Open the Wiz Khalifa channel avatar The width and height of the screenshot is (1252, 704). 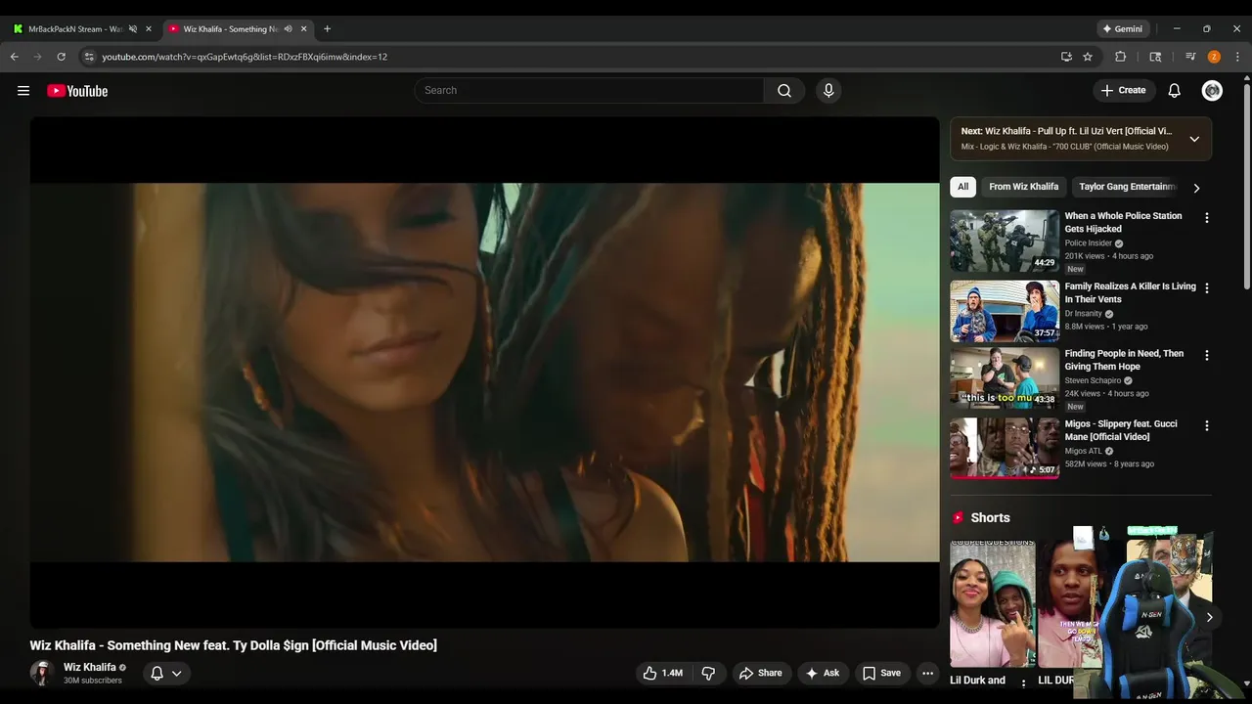pos(42,673)
